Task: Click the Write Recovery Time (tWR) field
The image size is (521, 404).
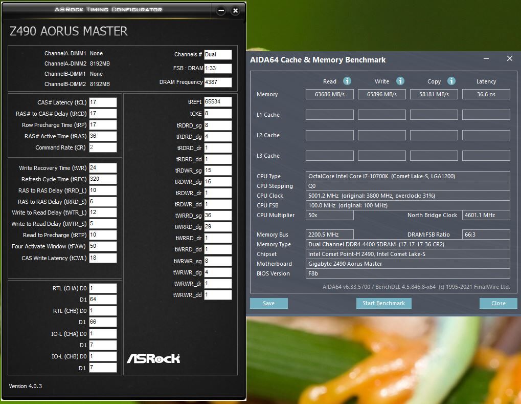Action: 103,168
